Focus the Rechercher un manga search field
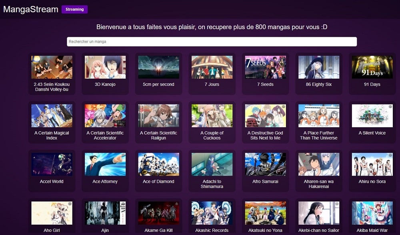400x235 pixels. click(x=212, y=42)
